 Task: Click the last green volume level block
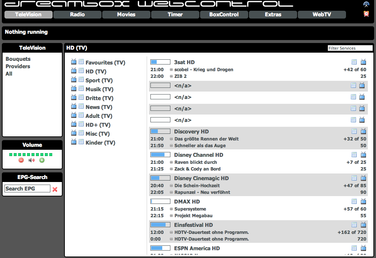point(51,154)
